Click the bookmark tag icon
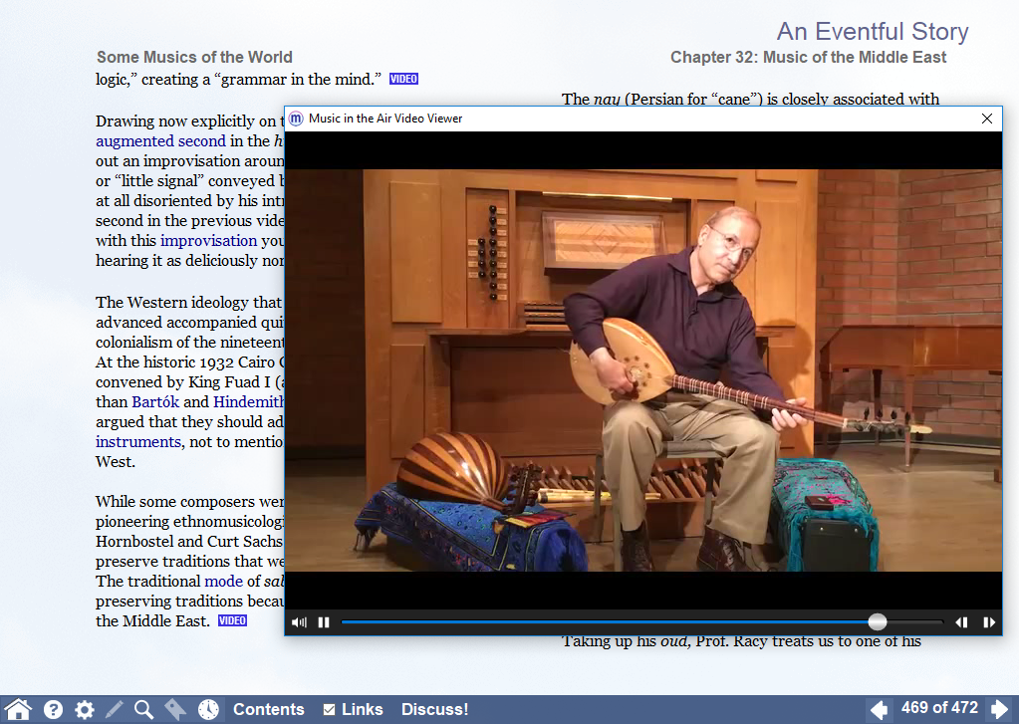This screenshot has height=724, width=1019. coord(175,709)
